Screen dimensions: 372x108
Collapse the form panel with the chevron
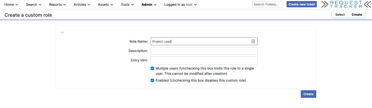(62, 32)
